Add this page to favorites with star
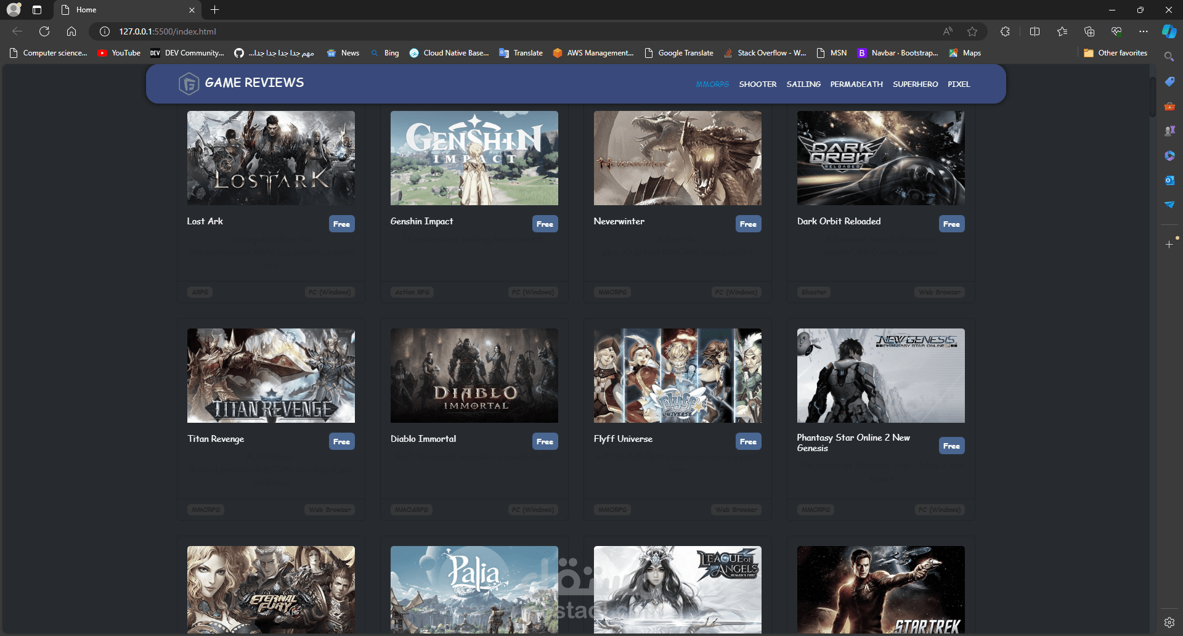This screenshot has width=1183, height=636. [x=972, y=31]
